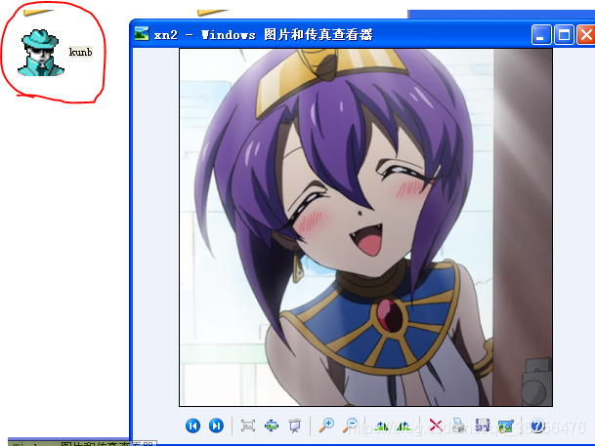
Task: Click the Best Fit icon
Action: click(x=248, y=426)
